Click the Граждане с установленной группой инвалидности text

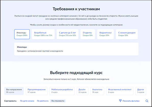[40, 51]
